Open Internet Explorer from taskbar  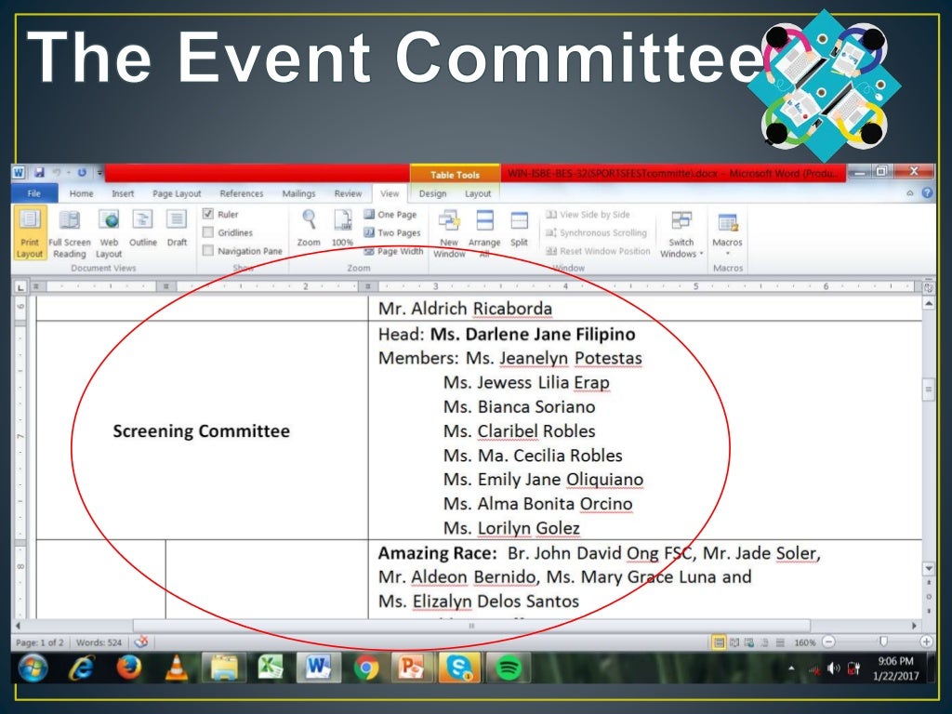(x=82, y=668)
